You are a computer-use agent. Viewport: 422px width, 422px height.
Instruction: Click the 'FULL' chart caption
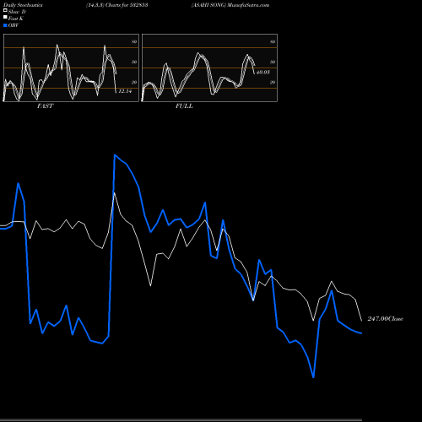tap(184, 106)
